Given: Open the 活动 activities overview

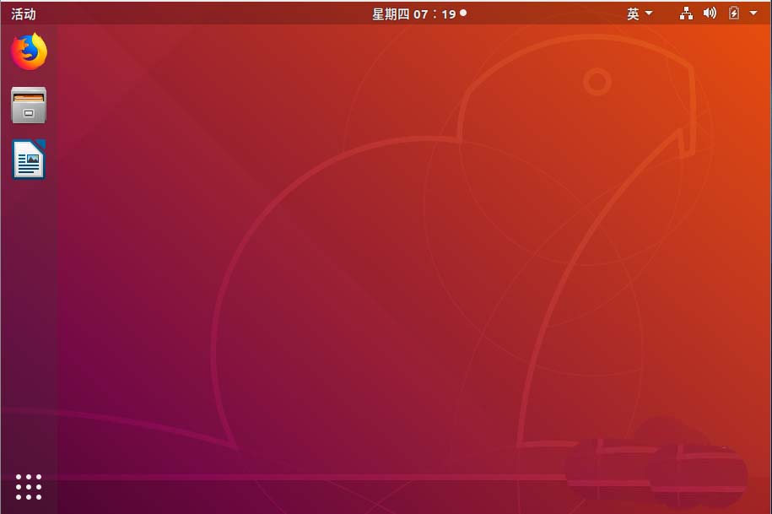Looking at the screenshot, I should coord(24,14).
